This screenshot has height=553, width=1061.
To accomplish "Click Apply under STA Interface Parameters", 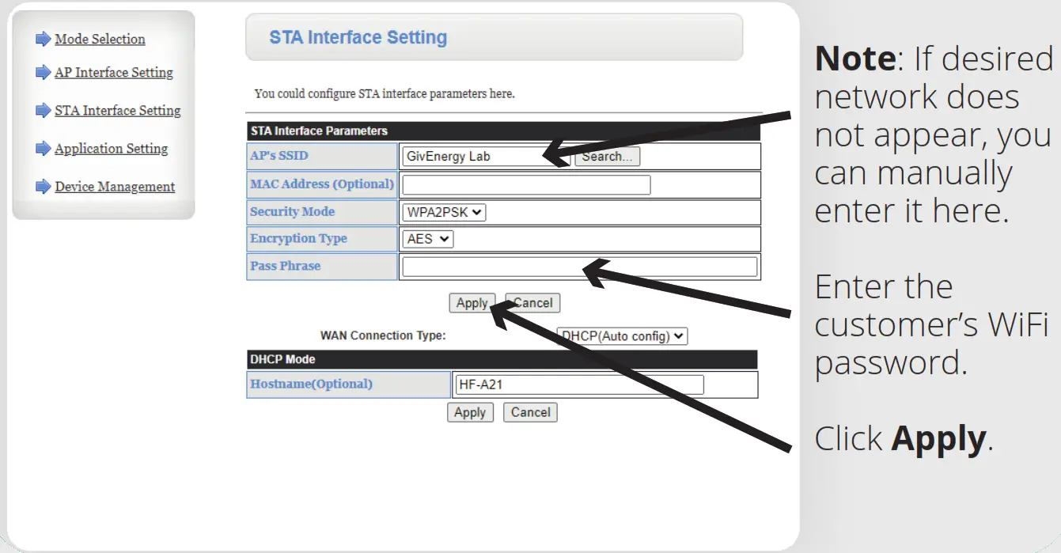I will pos(472,303).
